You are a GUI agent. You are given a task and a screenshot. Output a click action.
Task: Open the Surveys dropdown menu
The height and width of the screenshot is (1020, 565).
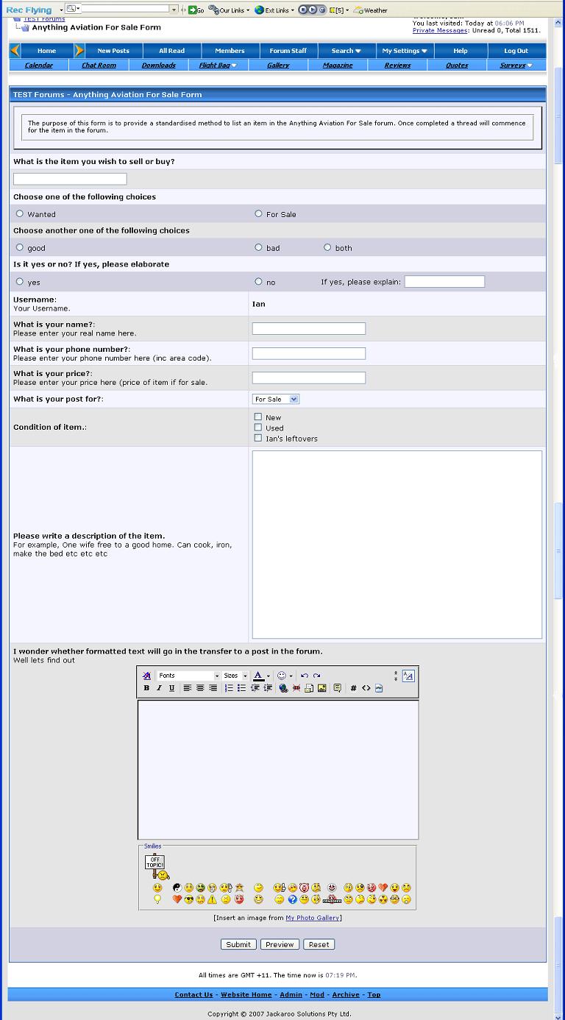click(516, 65)
